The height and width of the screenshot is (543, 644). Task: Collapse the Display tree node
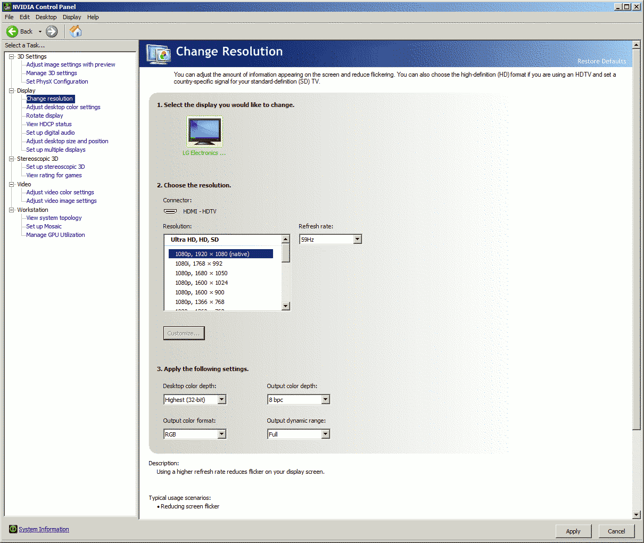point(11,90)
